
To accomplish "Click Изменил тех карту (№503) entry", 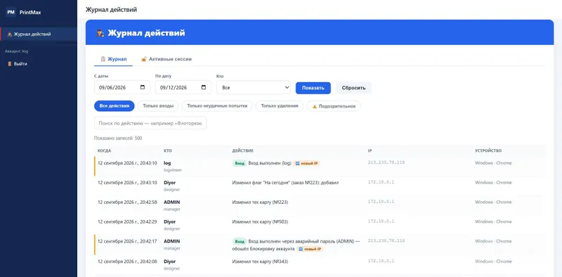I will 260,221.
